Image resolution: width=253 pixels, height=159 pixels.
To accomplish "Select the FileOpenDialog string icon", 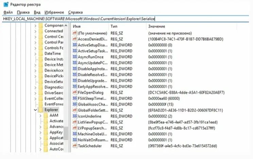I will [x=75, y=92].
